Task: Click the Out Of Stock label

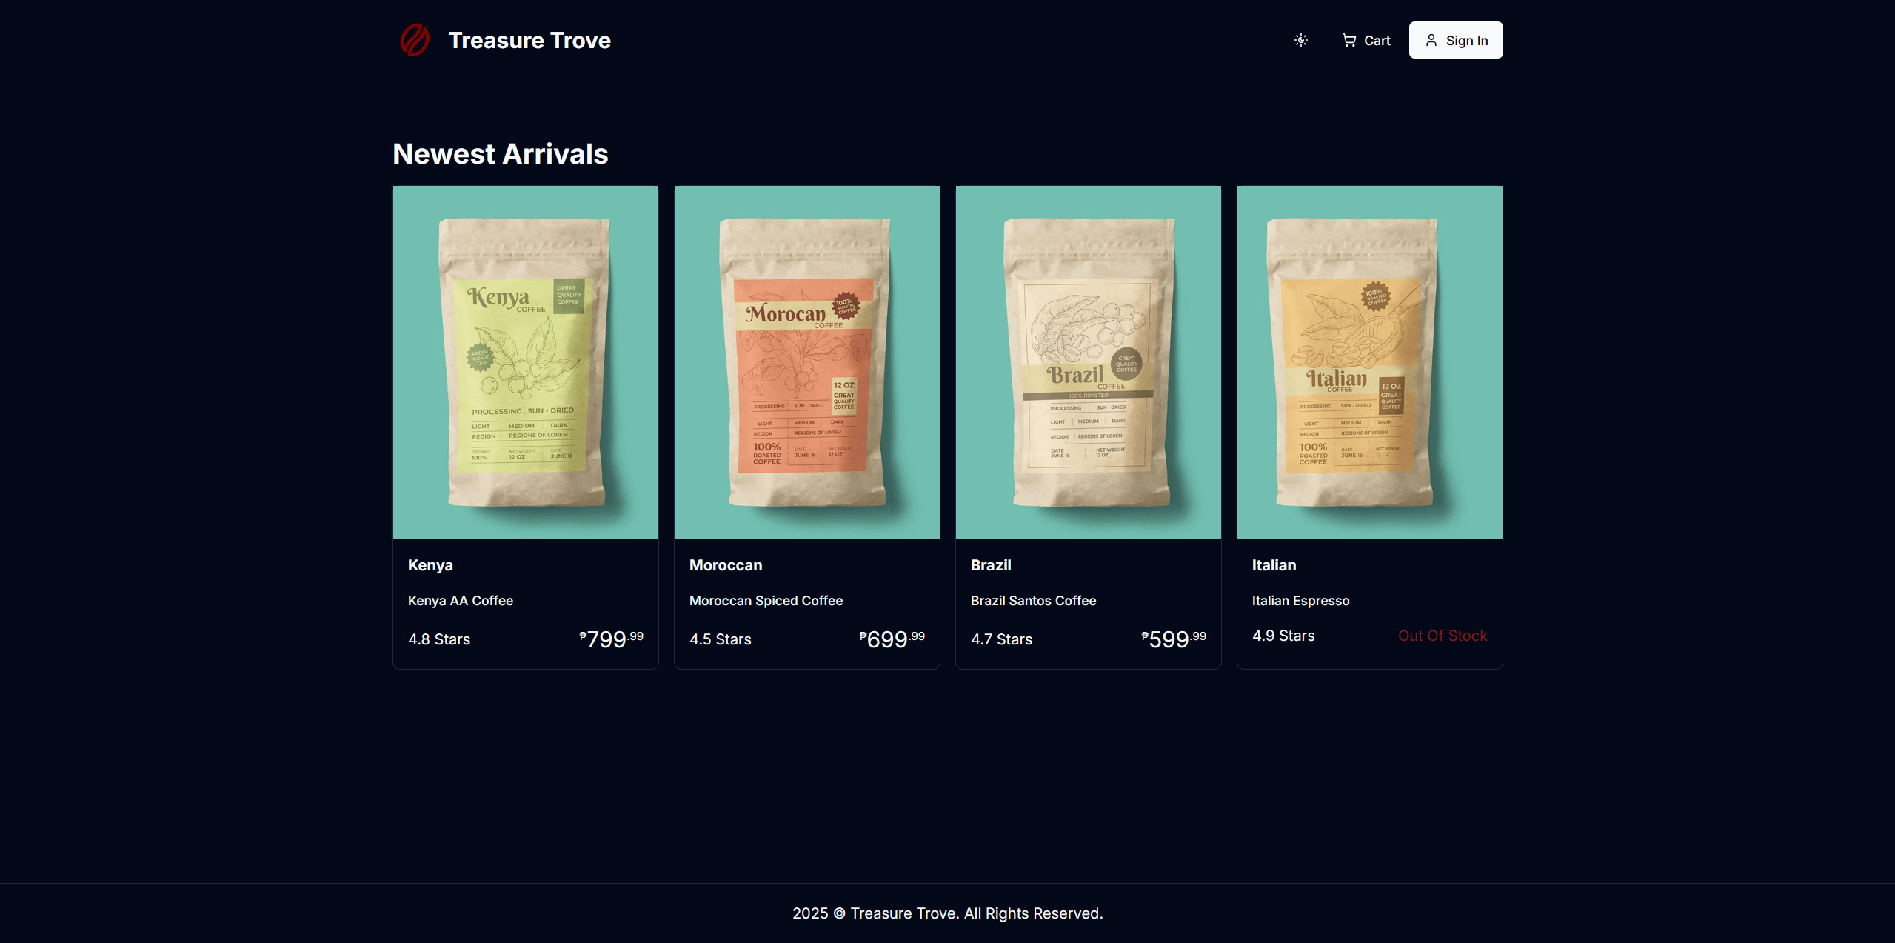Action: 1442,636
